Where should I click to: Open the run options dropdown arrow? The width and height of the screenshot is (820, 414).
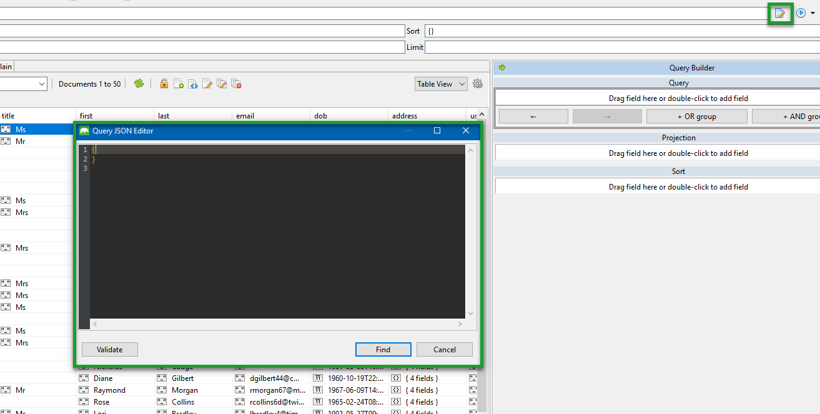(814, 12)
